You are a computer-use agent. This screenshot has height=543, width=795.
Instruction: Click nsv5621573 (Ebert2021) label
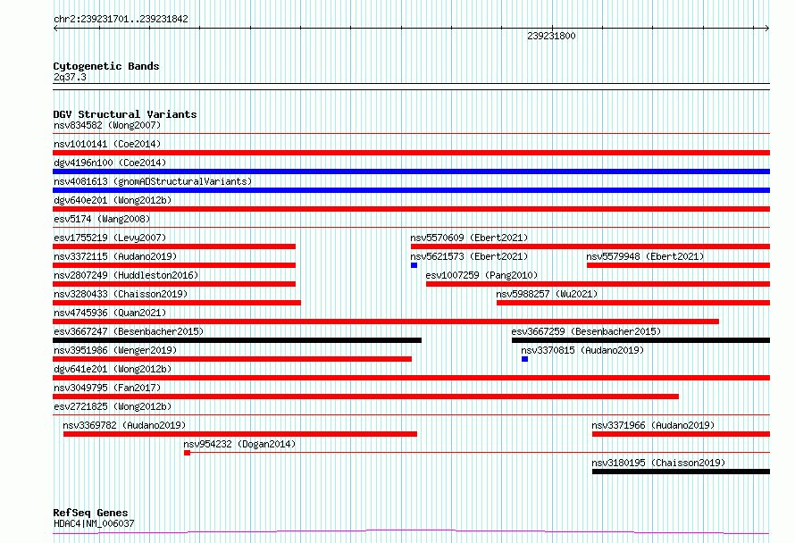pyautogui.click(x=469, y=256)
